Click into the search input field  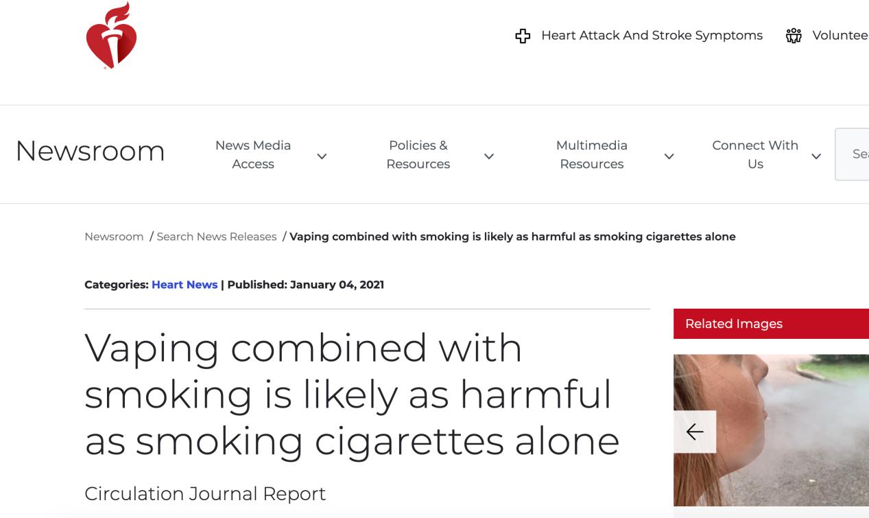pos(854,154)
